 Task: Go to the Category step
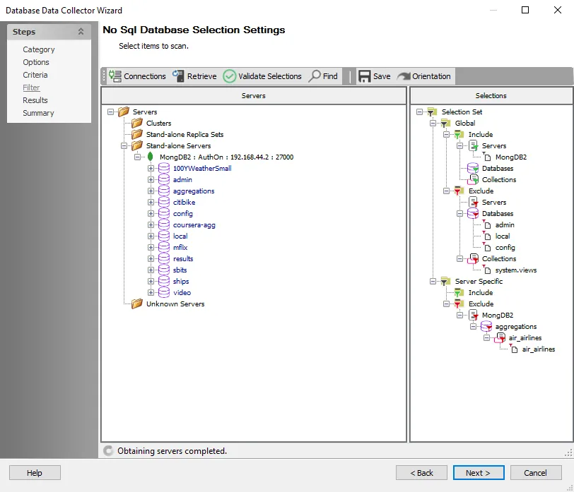click(x=39, y=49)
